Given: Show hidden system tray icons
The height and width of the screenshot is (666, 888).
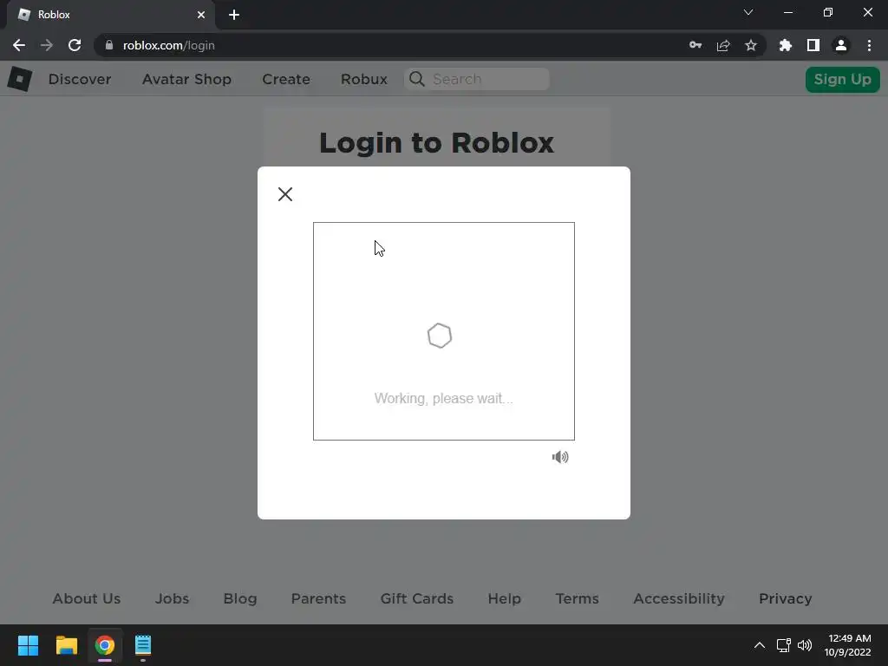Looking at the screenshot, I should pos(760,645).
